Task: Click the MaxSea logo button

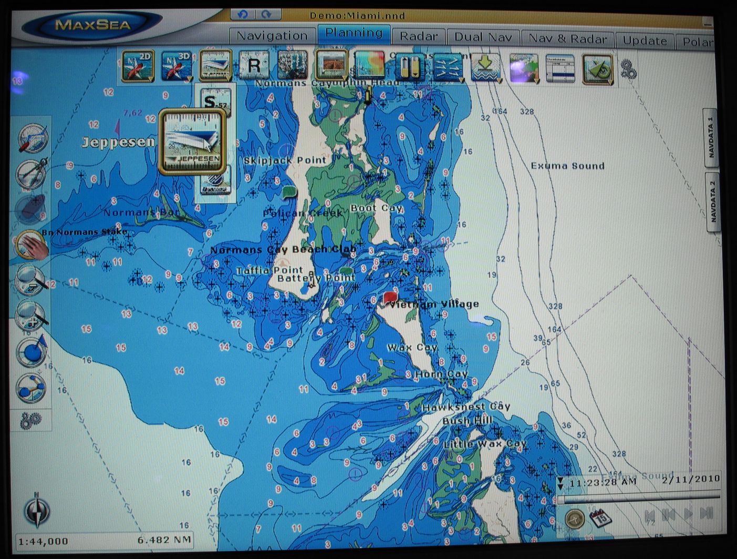Action: [92, 24]
